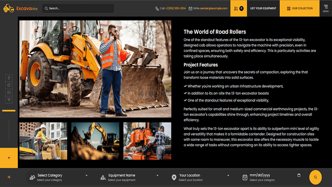332x187 pixels.
Task: Click the grid icon in Our Collection
Action: [288, 8]
